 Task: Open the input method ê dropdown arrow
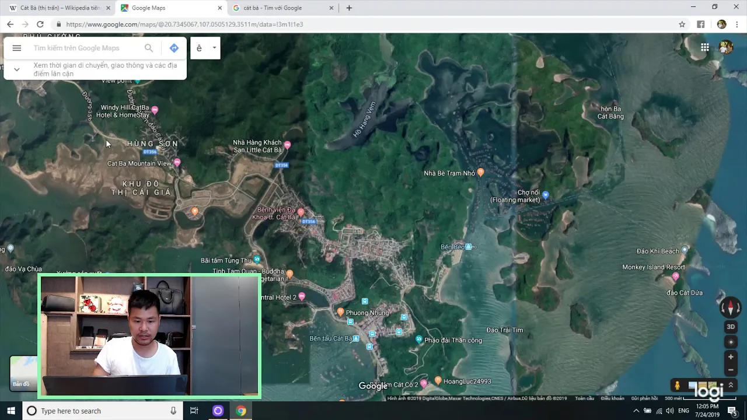[x=214, y=48]
